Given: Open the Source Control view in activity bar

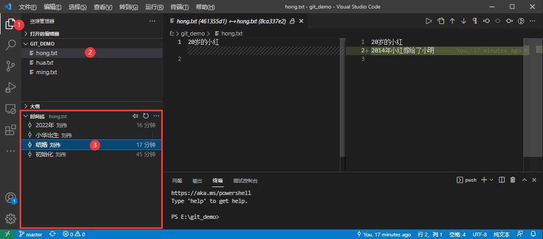Looking at the screenshot, I should (11, 66).
